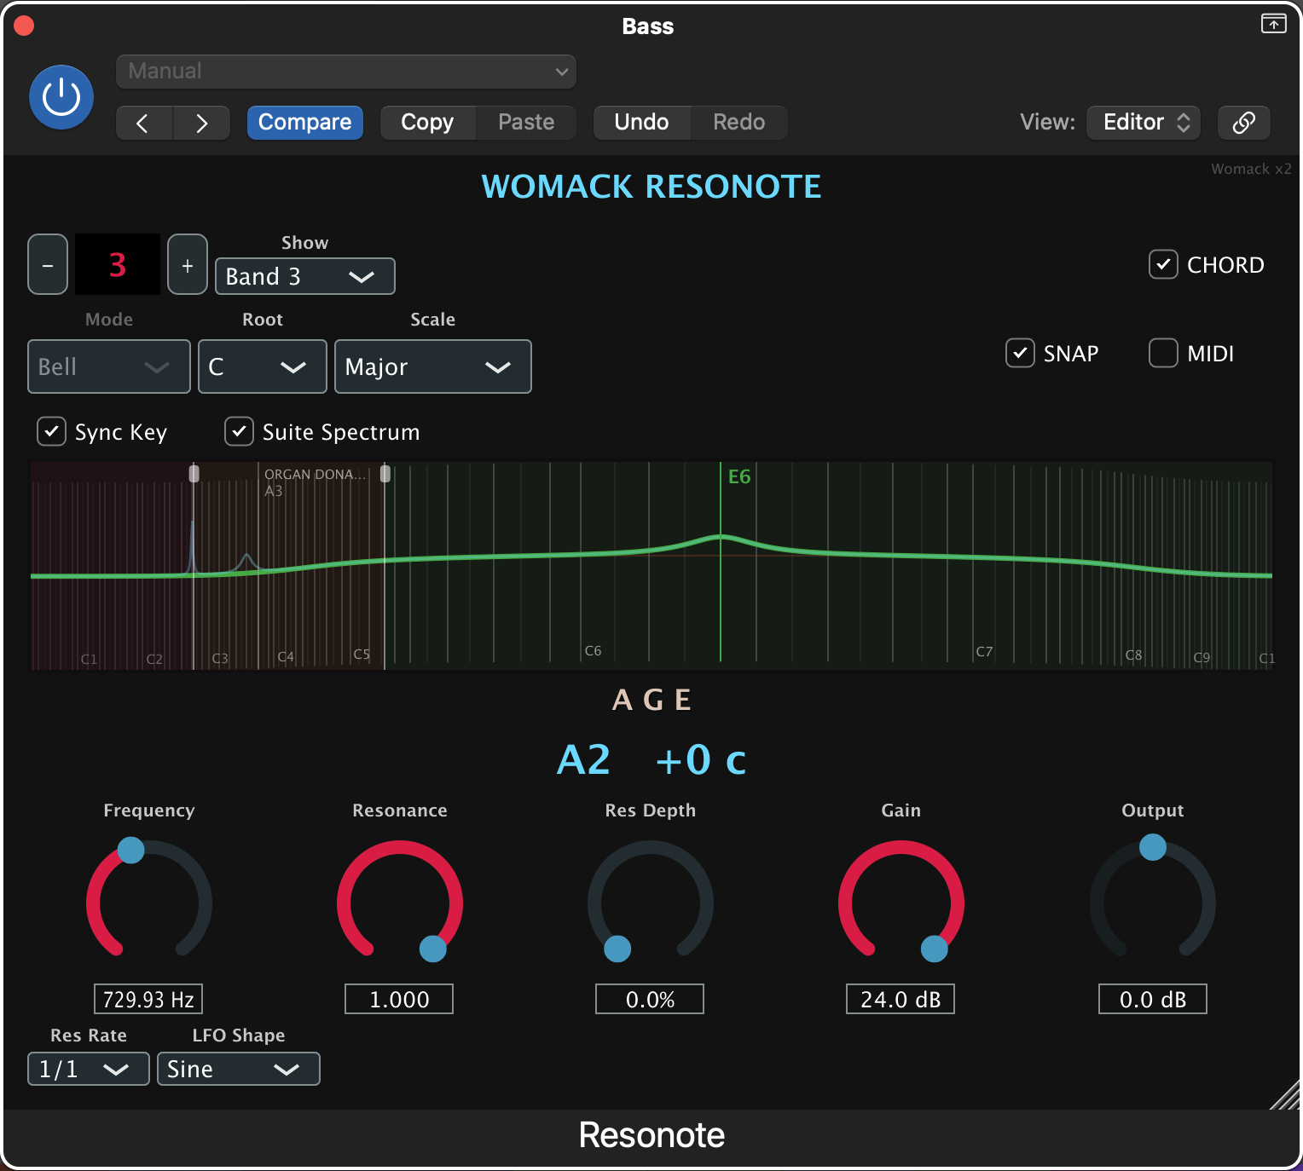Decrease band count with minus button
1303x1171 pixels.
[x=48, y=264]
